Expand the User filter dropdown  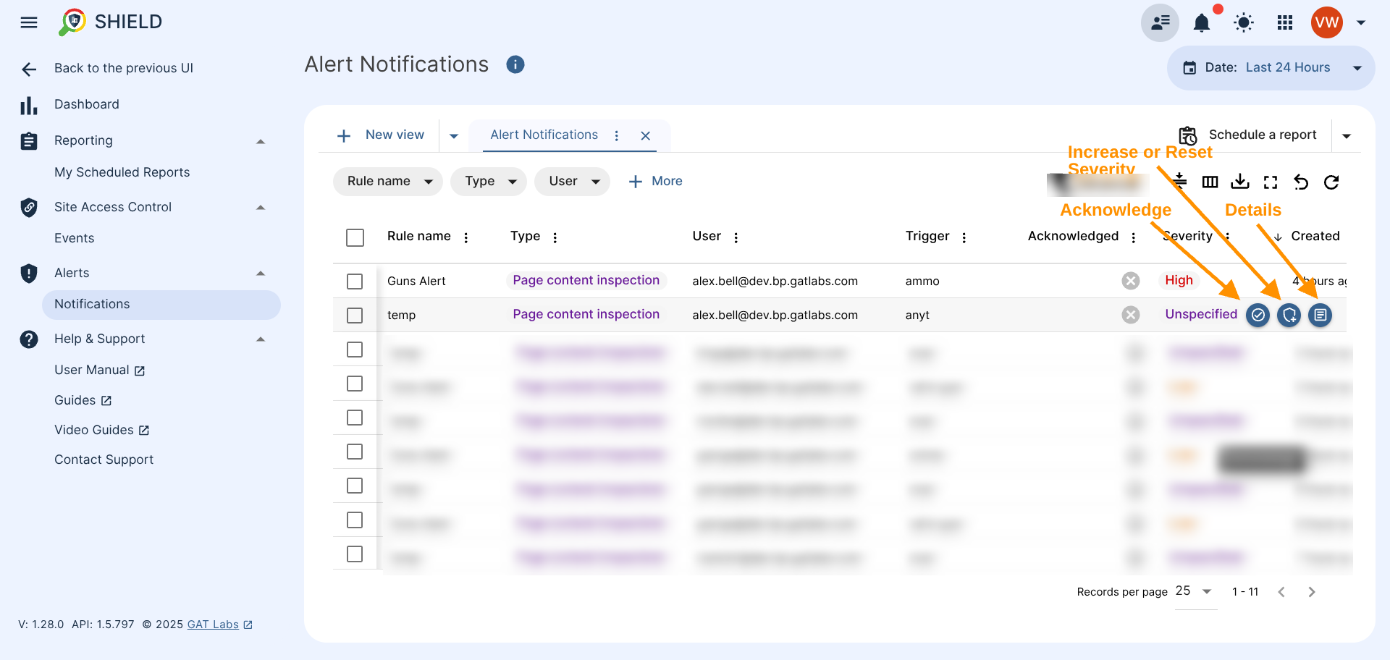pos(572,182)
